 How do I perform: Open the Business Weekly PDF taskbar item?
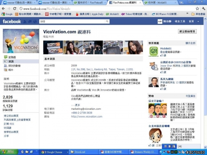[x=144, y=152]
